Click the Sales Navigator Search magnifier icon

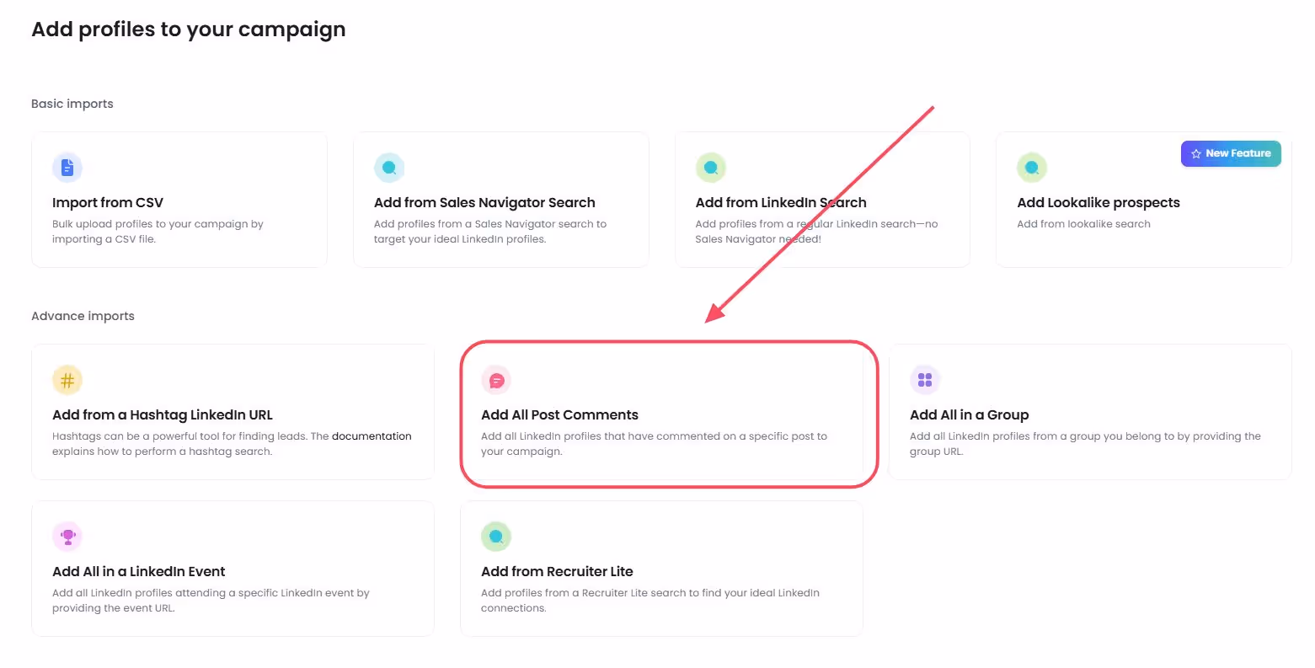point(389,167)
